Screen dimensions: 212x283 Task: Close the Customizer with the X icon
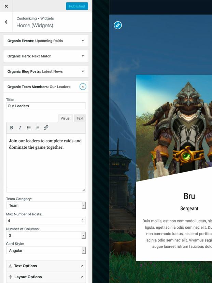pos(6,6)
